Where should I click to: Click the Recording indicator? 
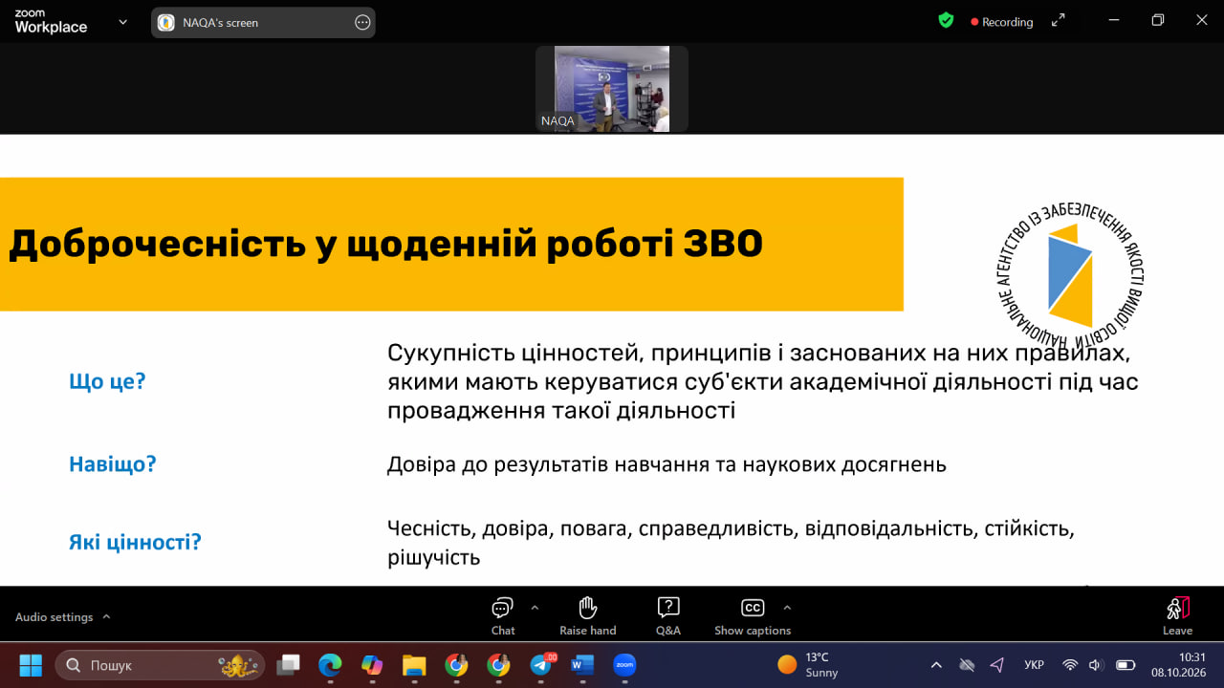tap(1001, 21)
